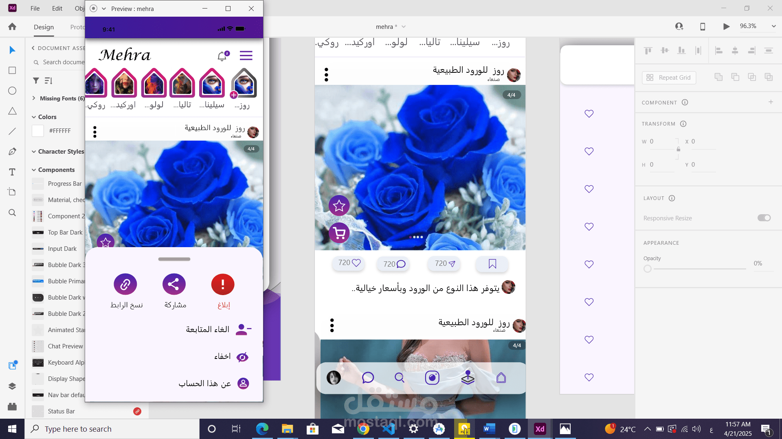782x439 pixels.
Task: Click the taskbar search box
Action: point(112,429)
